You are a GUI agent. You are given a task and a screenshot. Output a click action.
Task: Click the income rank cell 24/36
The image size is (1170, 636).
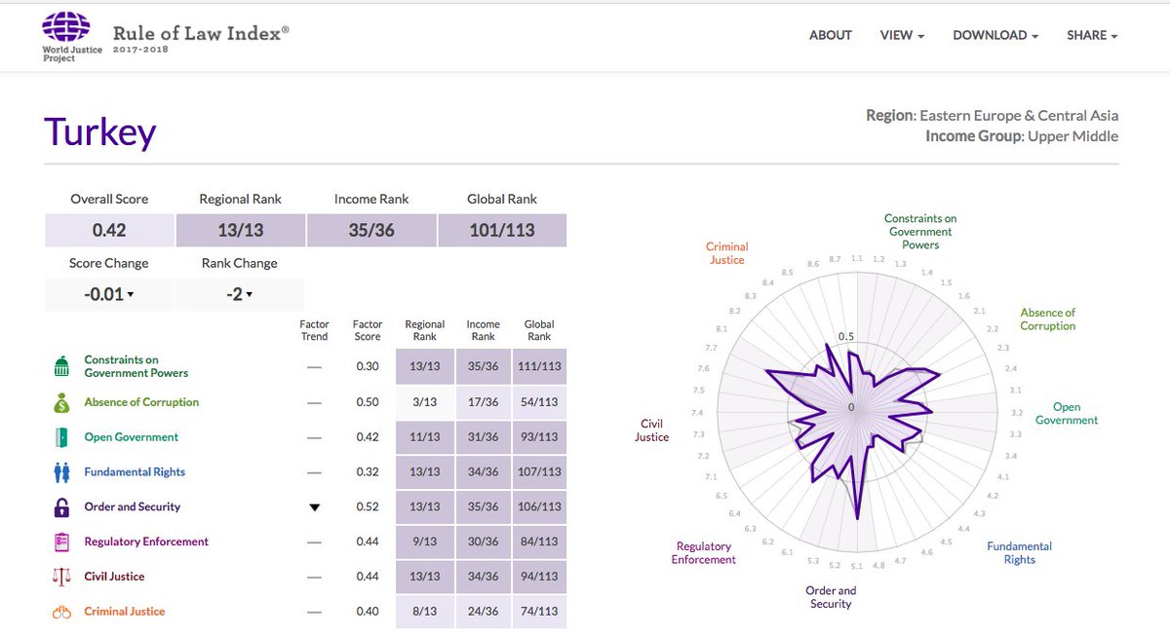pos(483,612)
